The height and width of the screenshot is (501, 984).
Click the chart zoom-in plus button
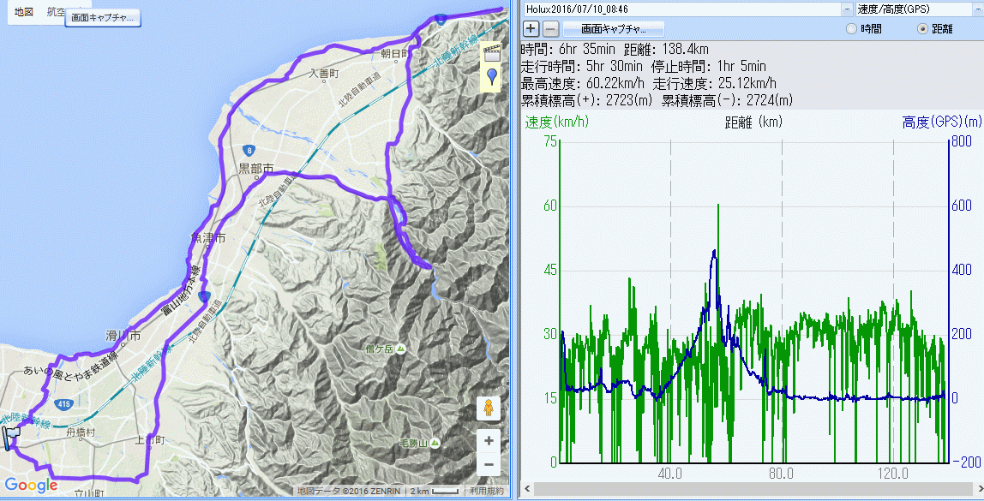(x=531, y=28)
